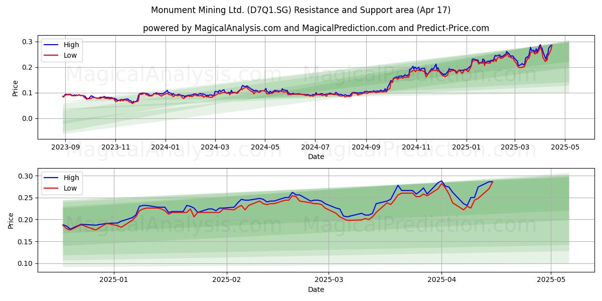Click the '2024-11' tick label
This screenshot has height=301, width=602.
[x=416, y=147]
